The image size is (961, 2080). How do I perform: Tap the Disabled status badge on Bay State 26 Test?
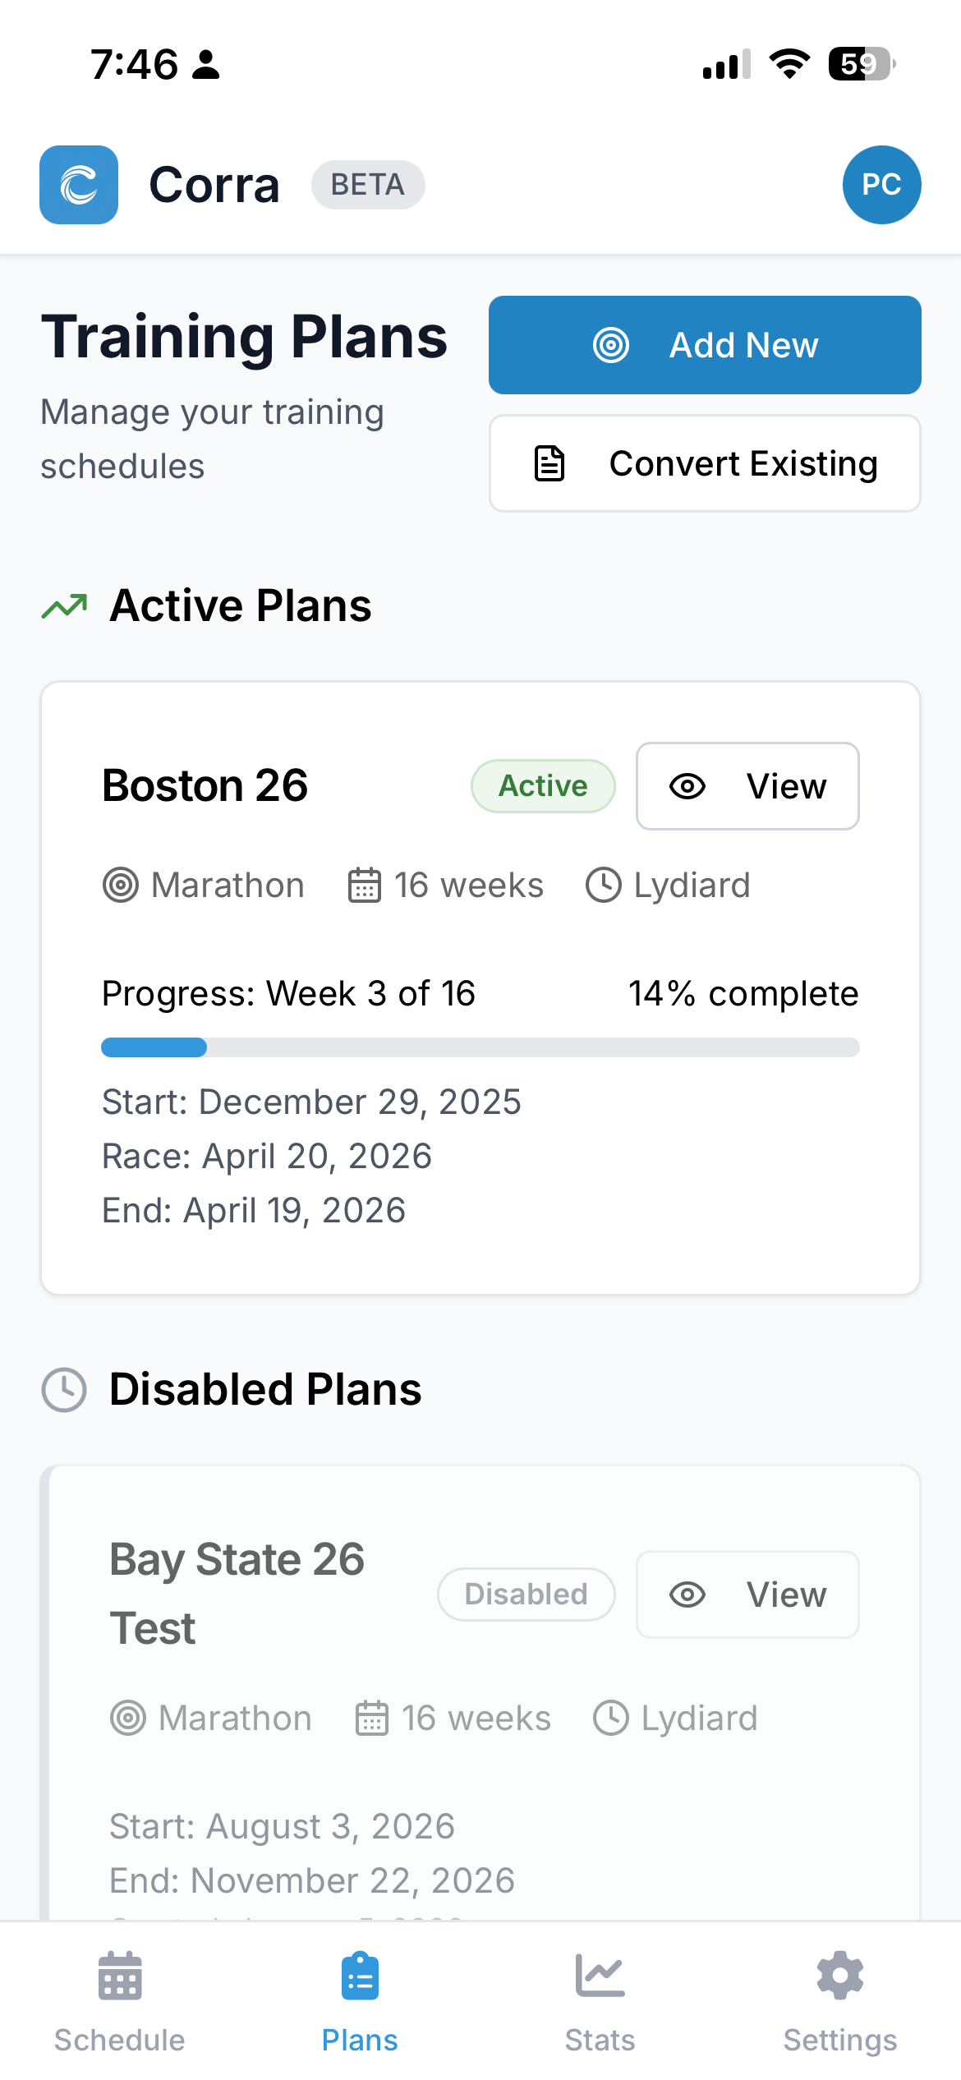click(x=526, y=1594)
